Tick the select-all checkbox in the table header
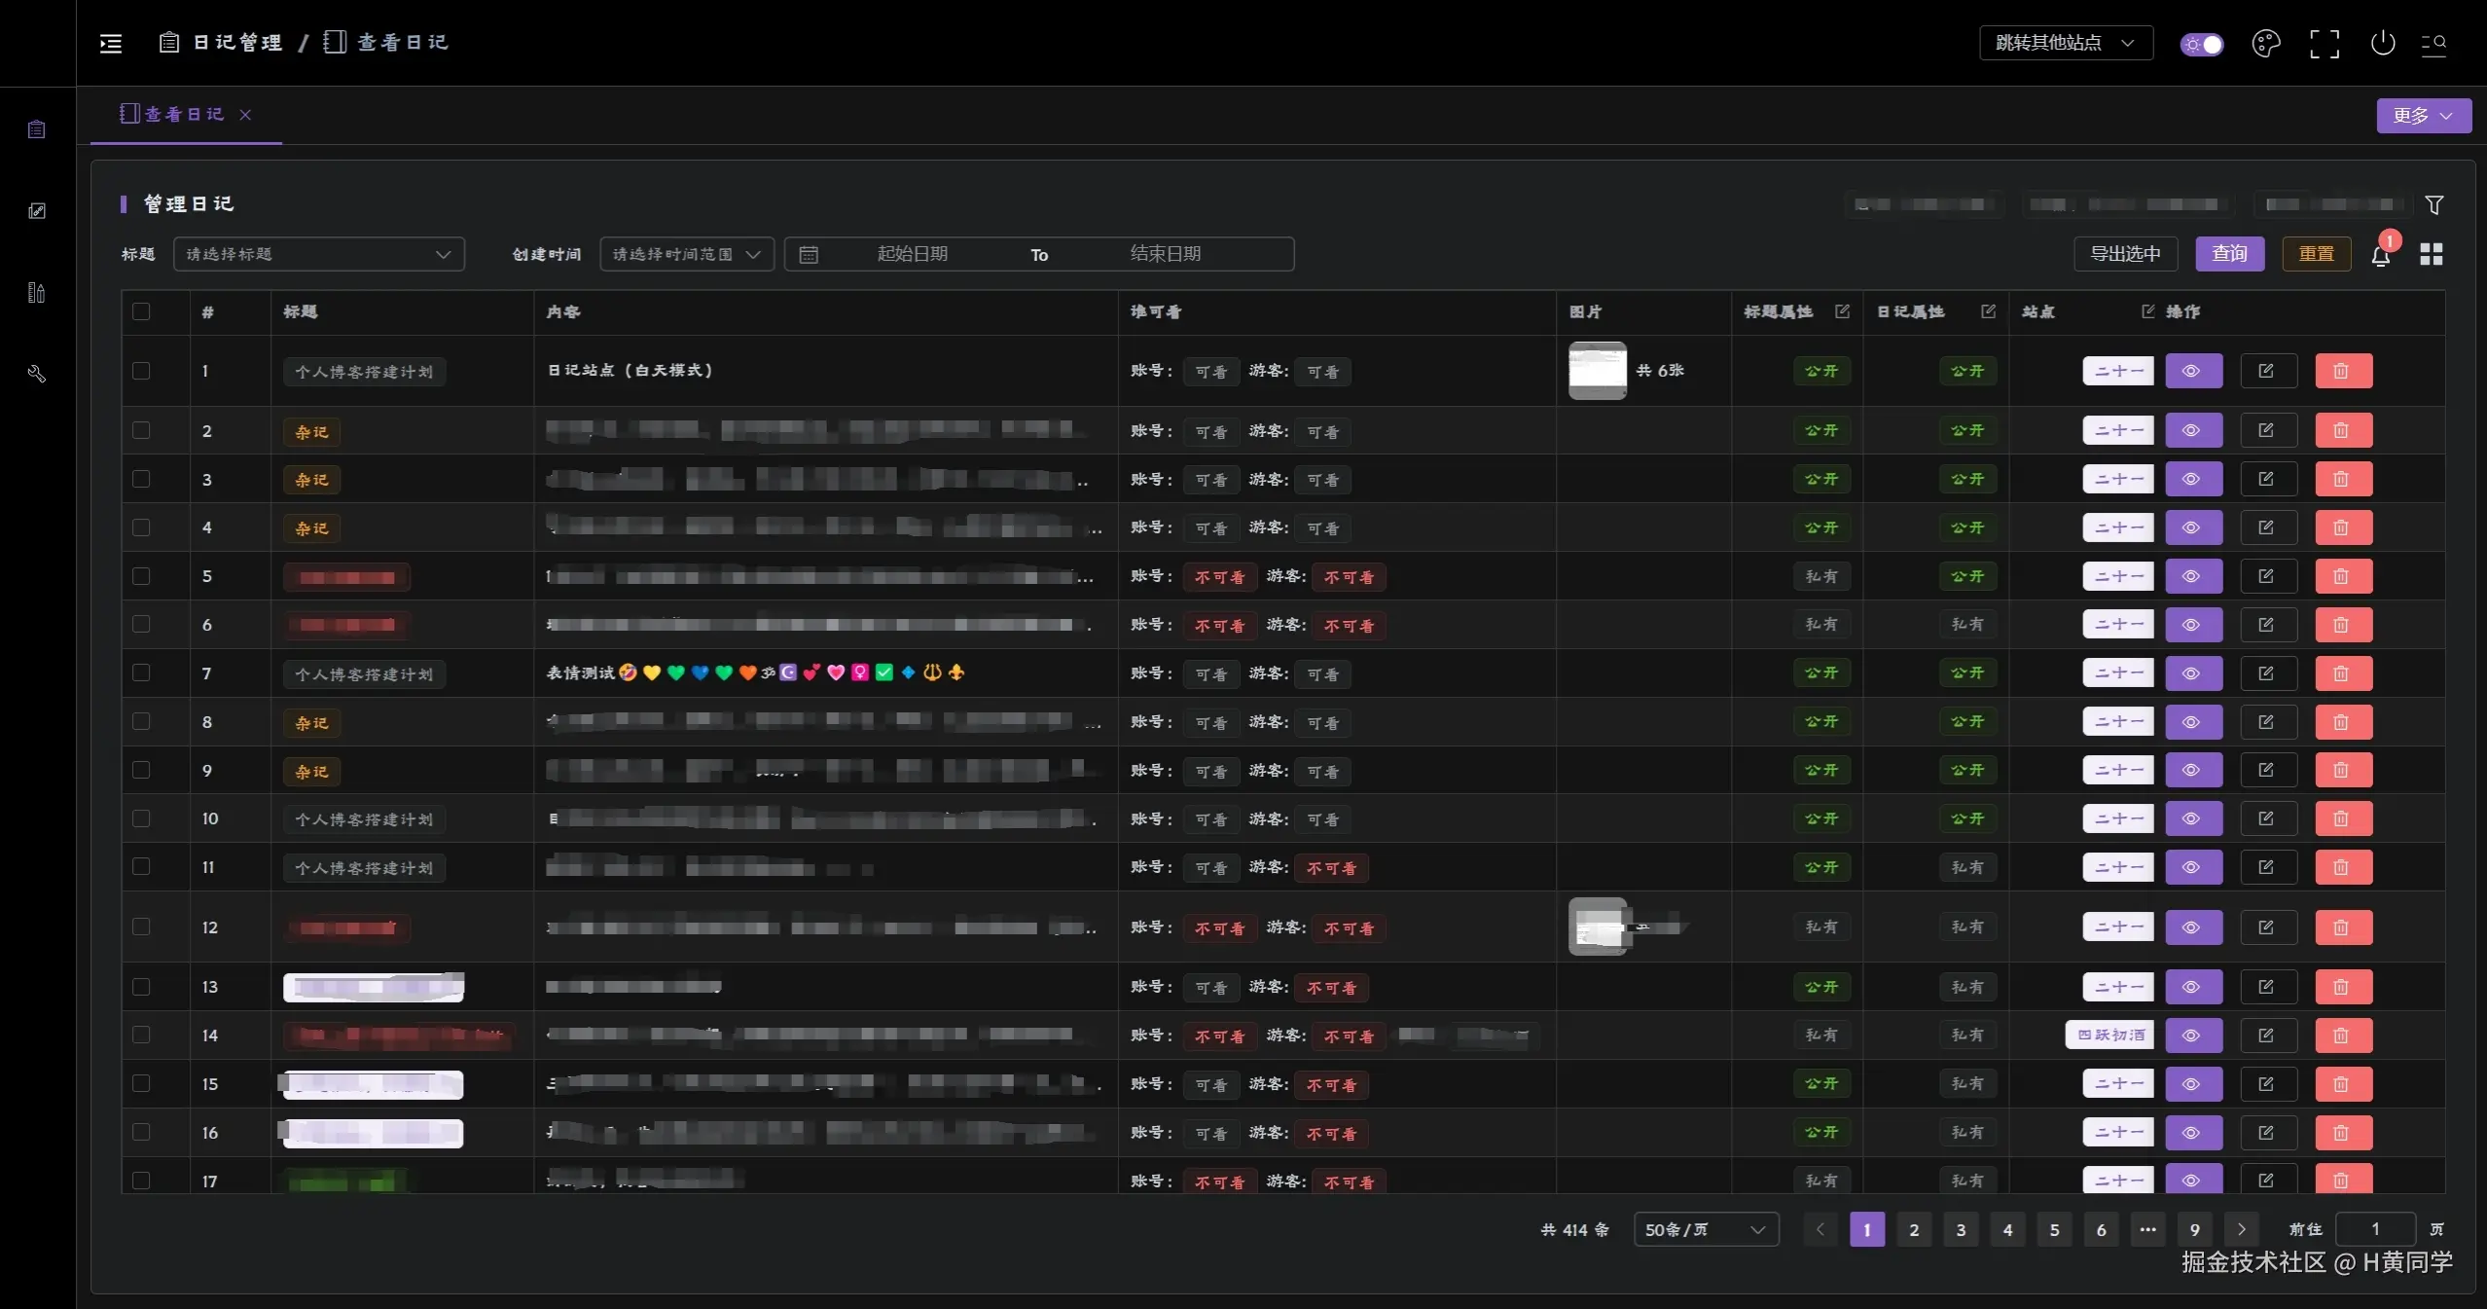 [x=141, y=311]
